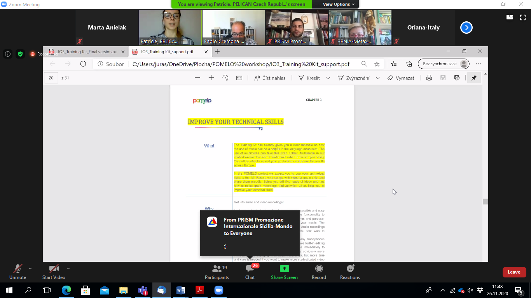This screenshot has width=531, height=298.
Task: Show hidden system tray icons
Action: pos(442,290)
